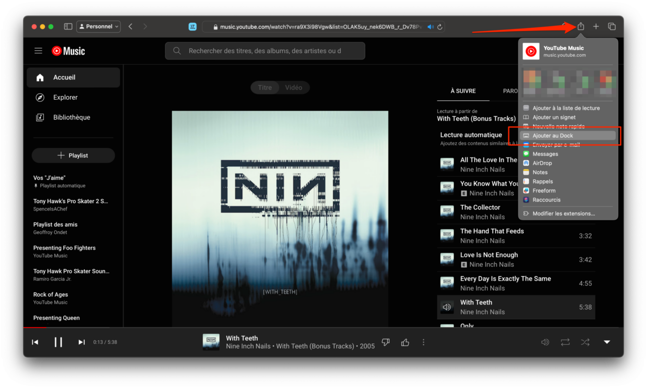
Task: Play All The Love In The World
Action: point(477,165)
